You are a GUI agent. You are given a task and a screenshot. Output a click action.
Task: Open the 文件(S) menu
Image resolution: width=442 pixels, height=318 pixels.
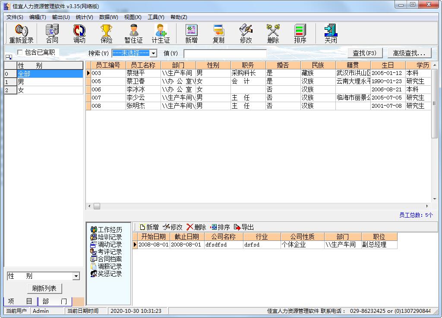[x=15, y=17]
